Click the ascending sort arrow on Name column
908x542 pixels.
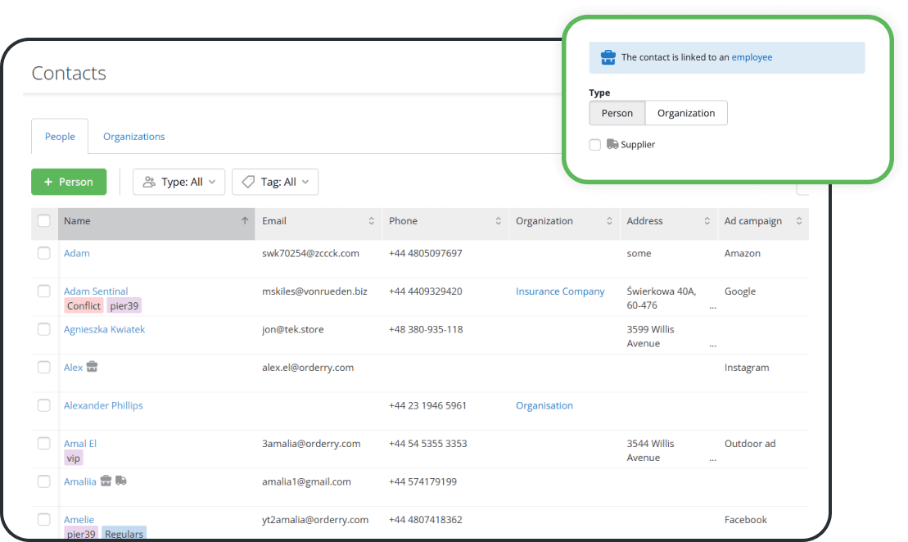[244, 220]
